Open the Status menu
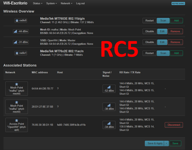Image resolution: width=192 pixels, height=150 pixels. (x=38, y=3)
